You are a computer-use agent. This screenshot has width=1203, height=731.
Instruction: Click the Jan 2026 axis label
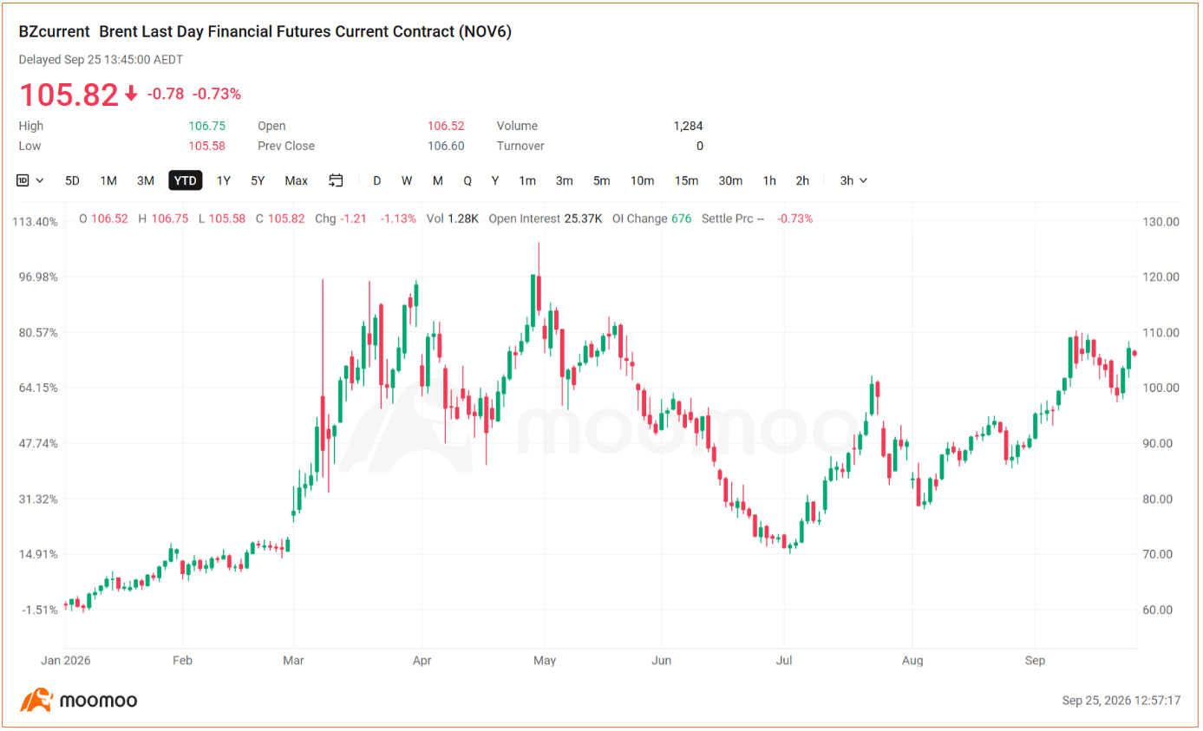[66, 661]
